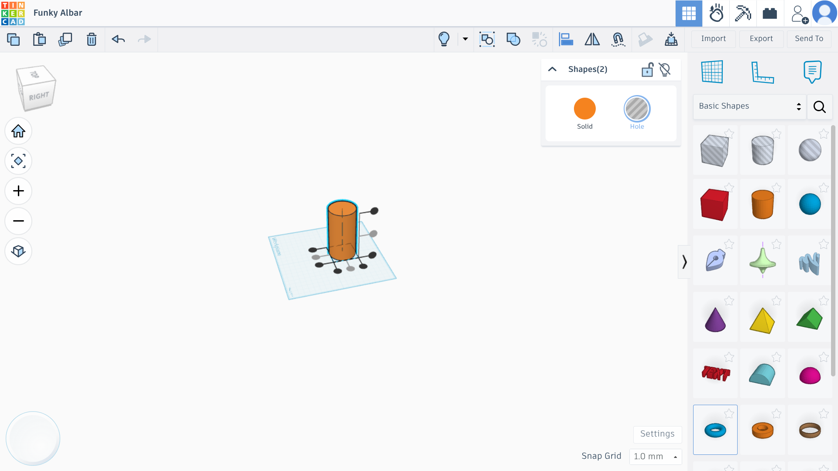Switch to orthographic view cube icon
This screenshot has height=471, width=838.
(x=18, y=251)
